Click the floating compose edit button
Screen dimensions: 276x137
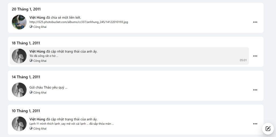pyautogui.click(x=268, y=129)
